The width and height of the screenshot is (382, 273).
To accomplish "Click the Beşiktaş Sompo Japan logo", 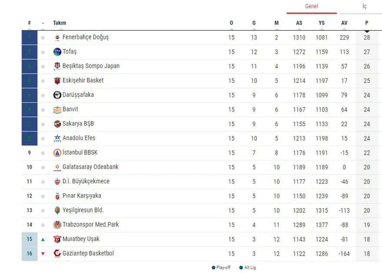I will (57, 66).
